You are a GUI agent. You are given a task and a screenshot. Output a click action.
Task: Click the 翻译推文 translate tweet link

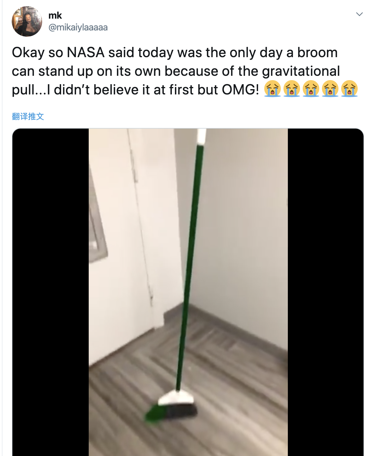[x=28, y=116]
